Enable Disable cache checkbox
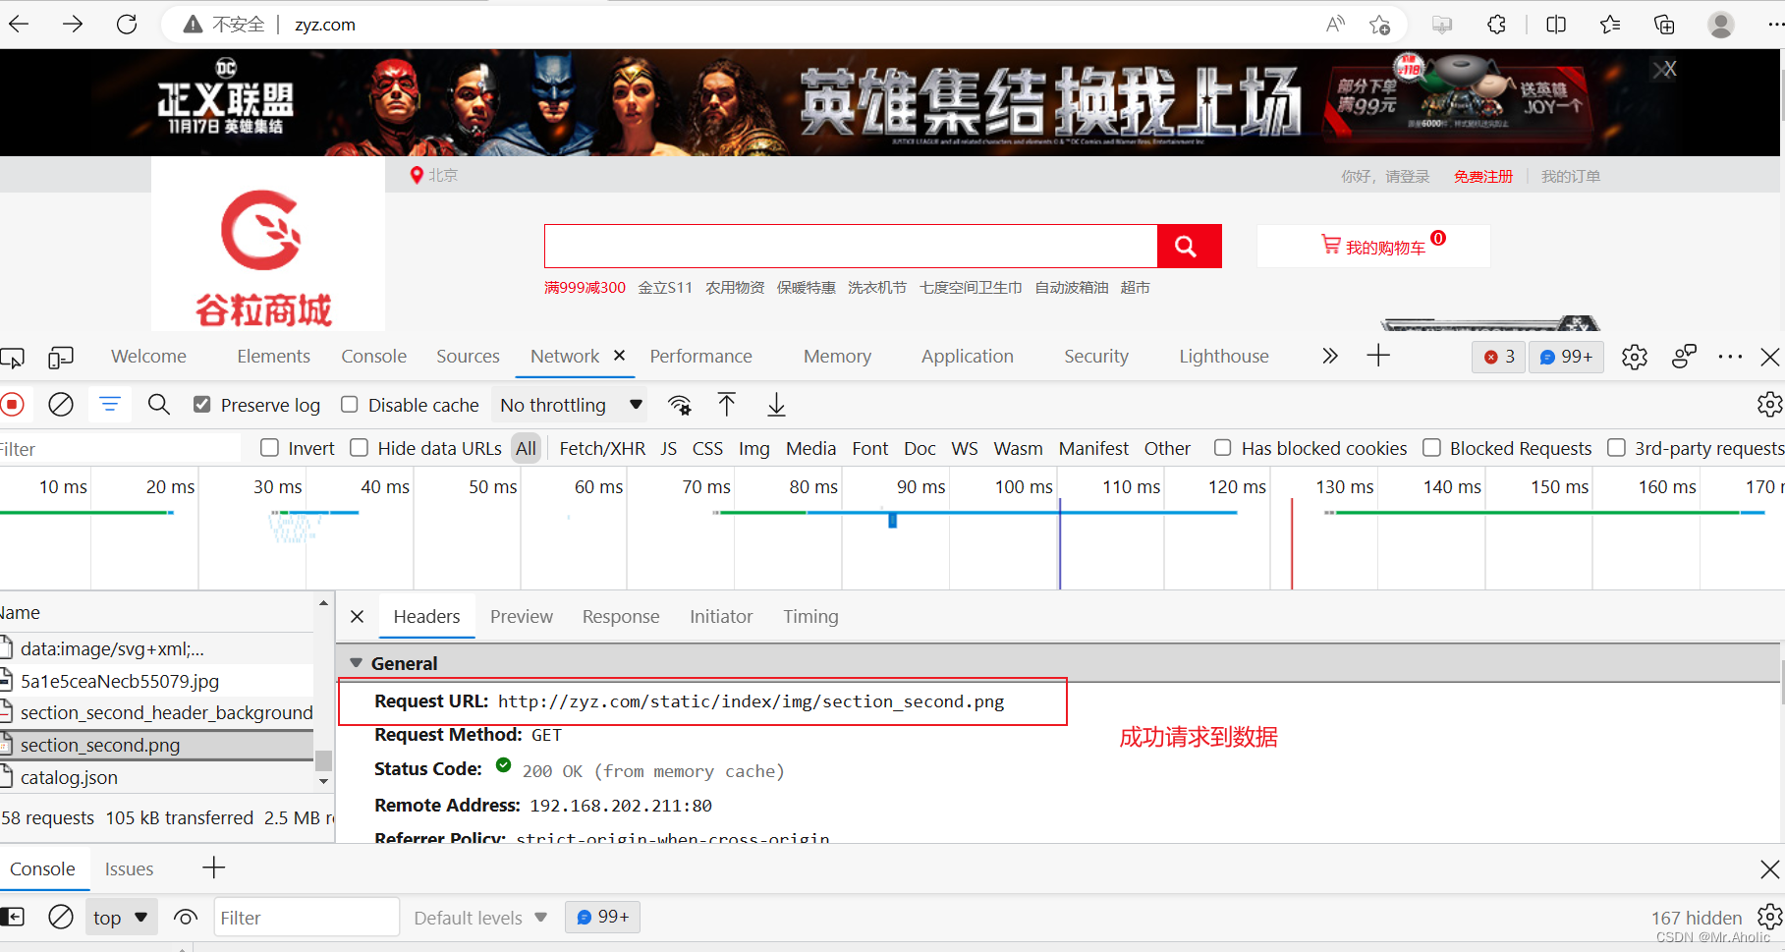This screenshot has width=1785, height=952. pos(350,405)
